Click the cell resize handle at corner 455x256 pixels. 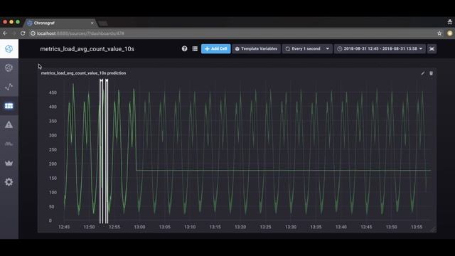(x=433, y=229)
